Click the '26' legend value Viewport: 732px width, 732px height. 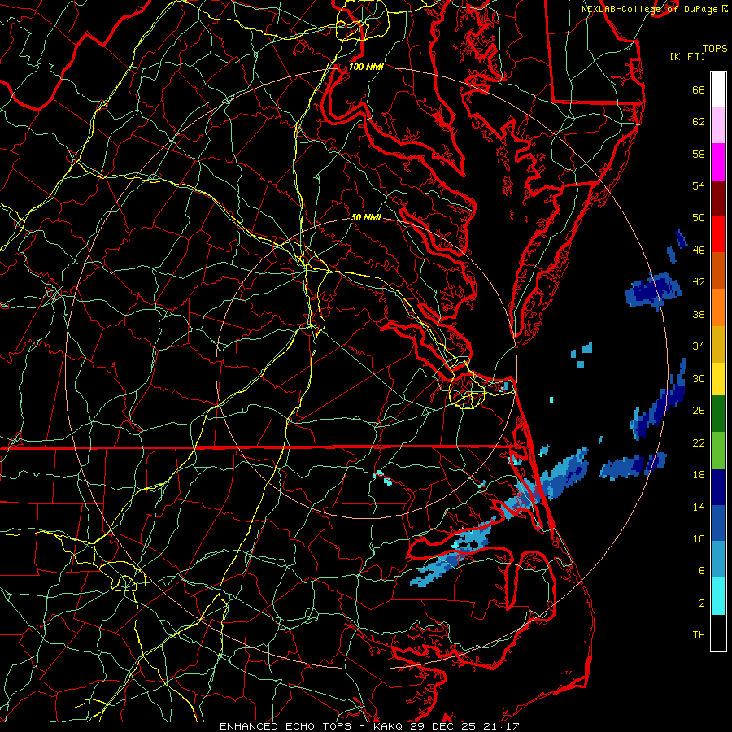click(699, 411)
